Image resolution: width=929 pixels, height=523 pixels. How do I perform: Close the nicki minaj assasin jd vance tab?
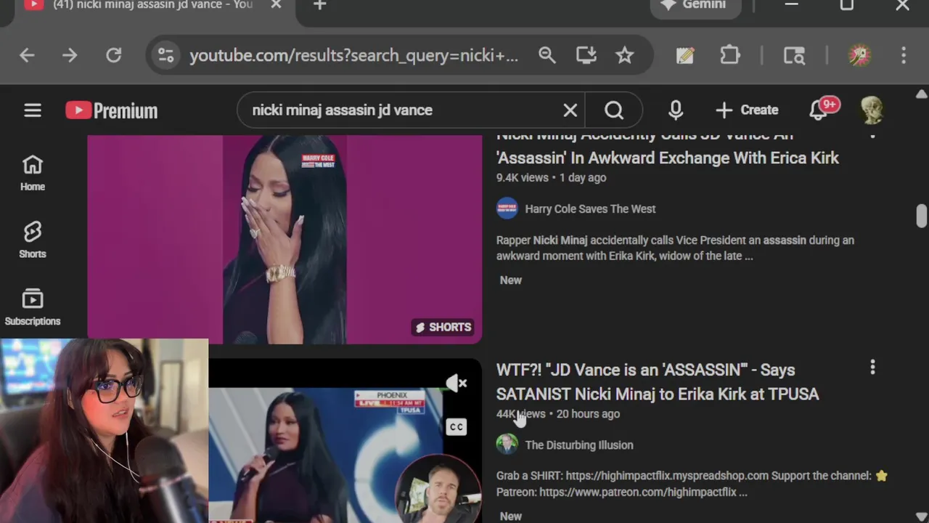coord(276,5)
